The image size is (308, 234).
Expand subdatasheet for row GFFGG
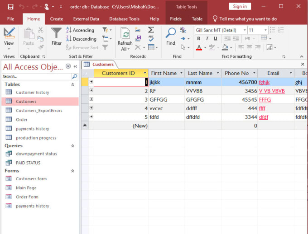(x=91, y=99)
